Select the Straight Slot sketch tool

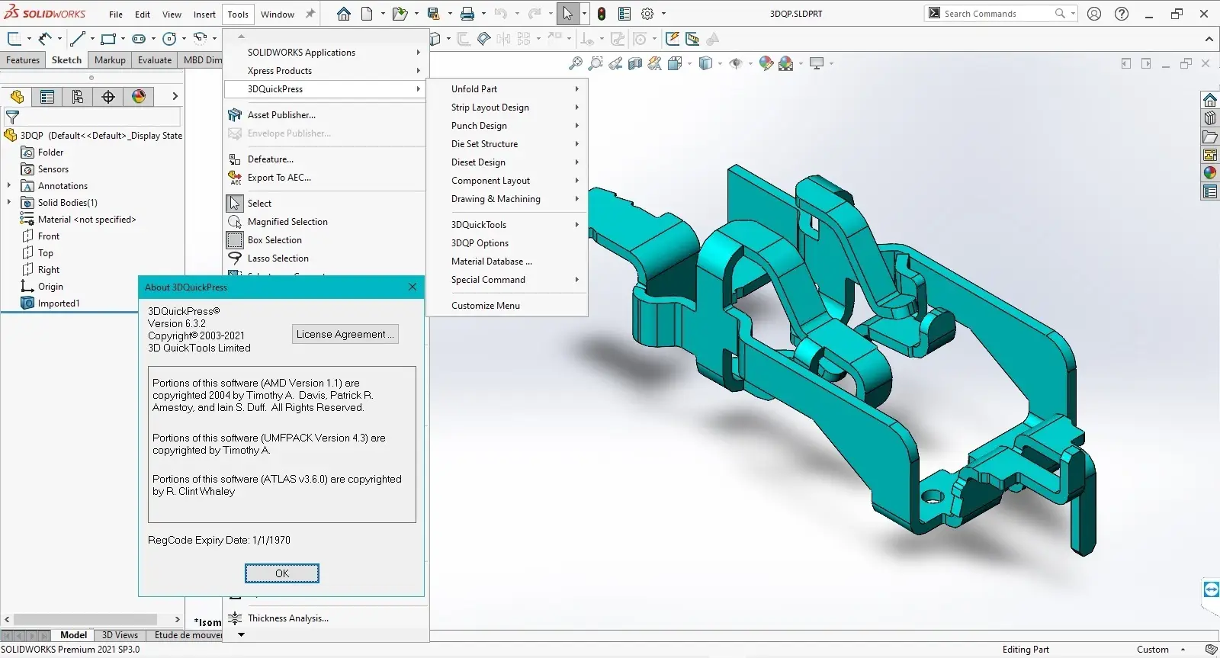point(139,38)
